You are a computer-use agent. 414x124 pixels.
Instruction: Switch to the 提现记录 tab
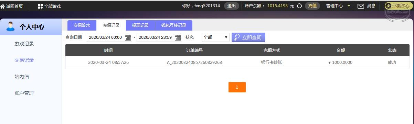point(140,25)
